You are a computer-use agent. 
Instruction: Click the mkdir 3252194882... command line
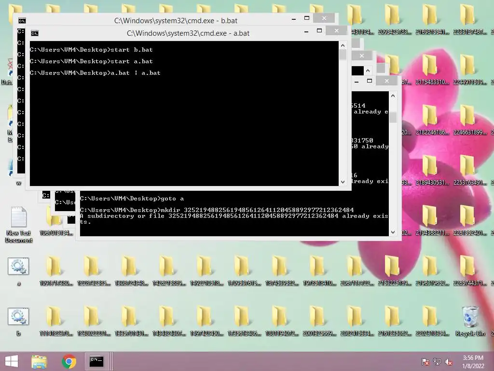point(217,210)
